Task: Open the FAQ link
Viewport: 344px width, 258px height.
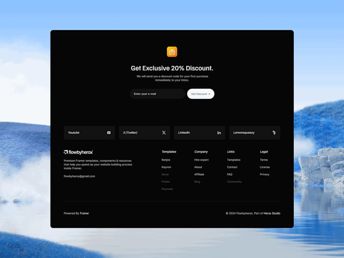Action: pos(230,175)
